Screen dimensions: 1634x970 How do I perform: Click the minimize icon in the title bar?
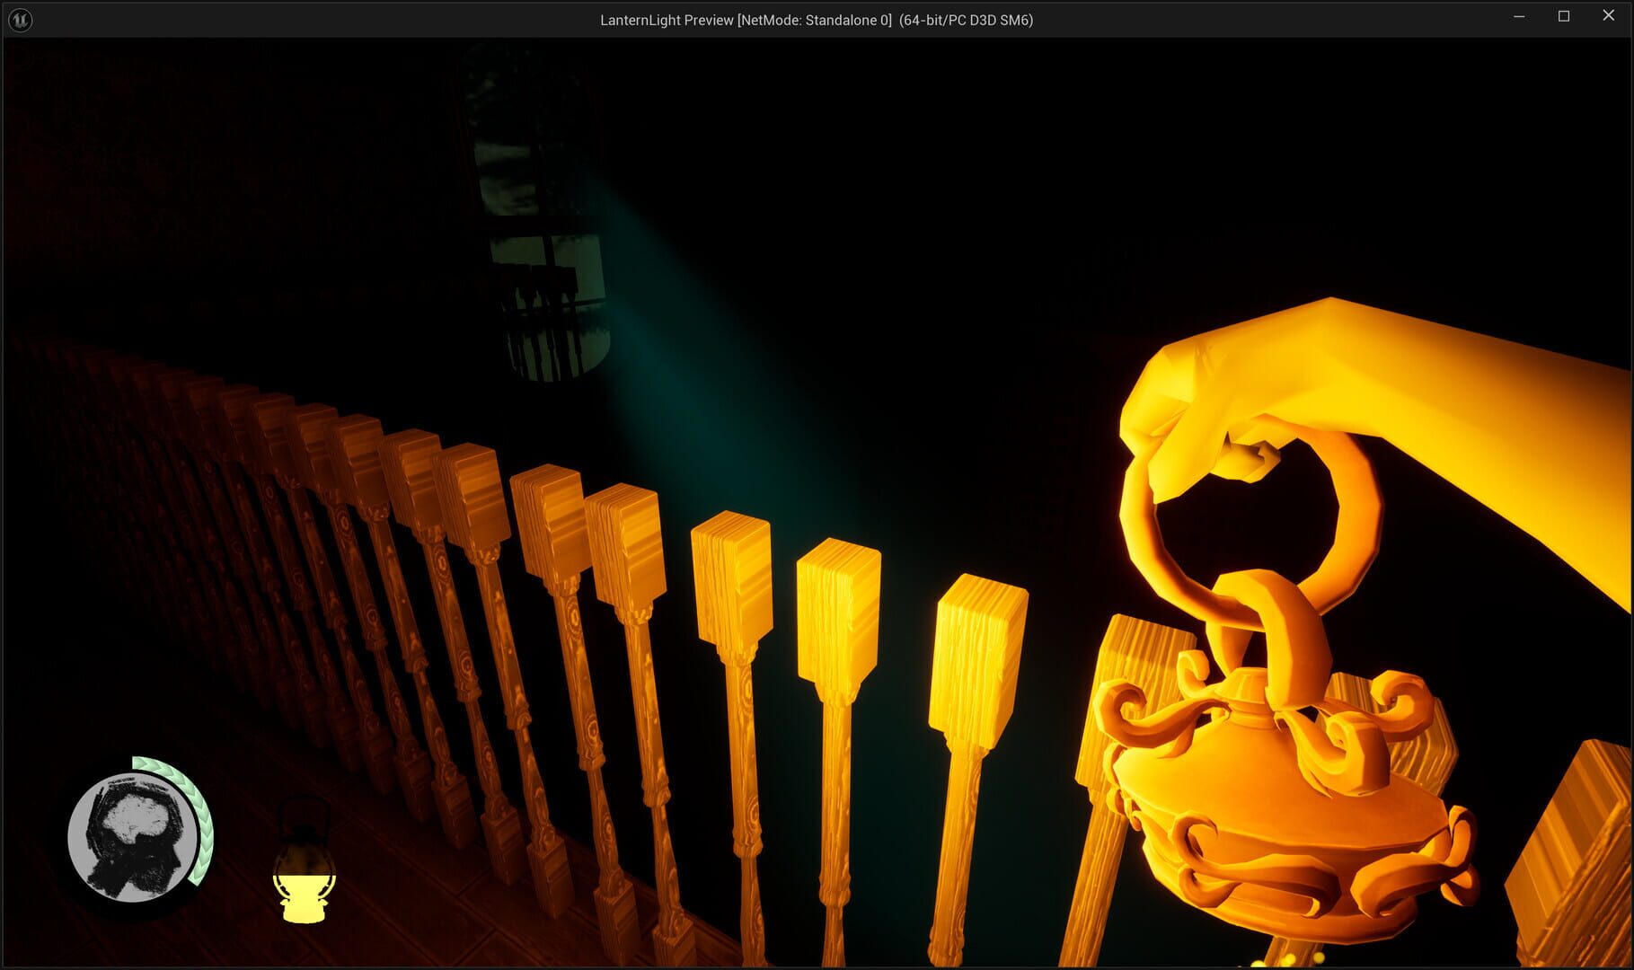tap(1518, 15)
